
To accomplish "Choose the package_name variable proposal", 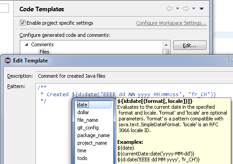I will [x=94, y=135].
